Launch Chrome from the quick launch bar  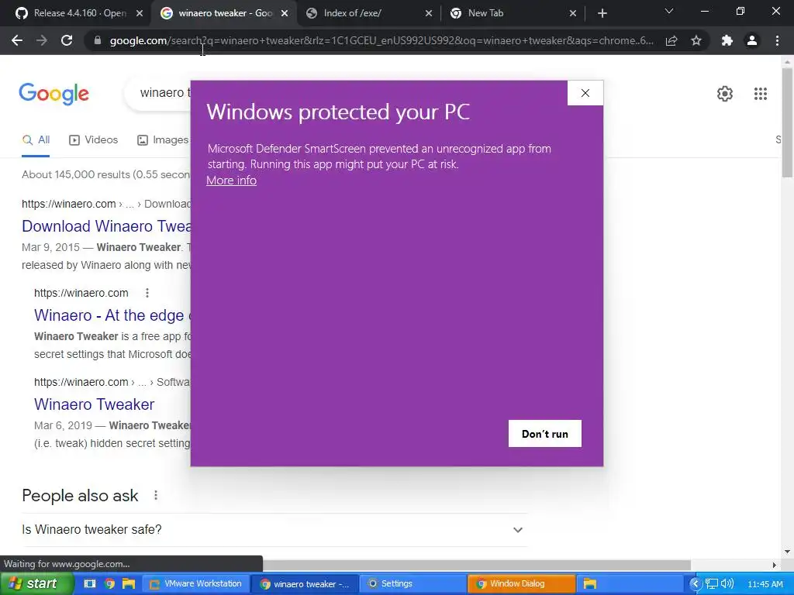[x=109, y=584]
